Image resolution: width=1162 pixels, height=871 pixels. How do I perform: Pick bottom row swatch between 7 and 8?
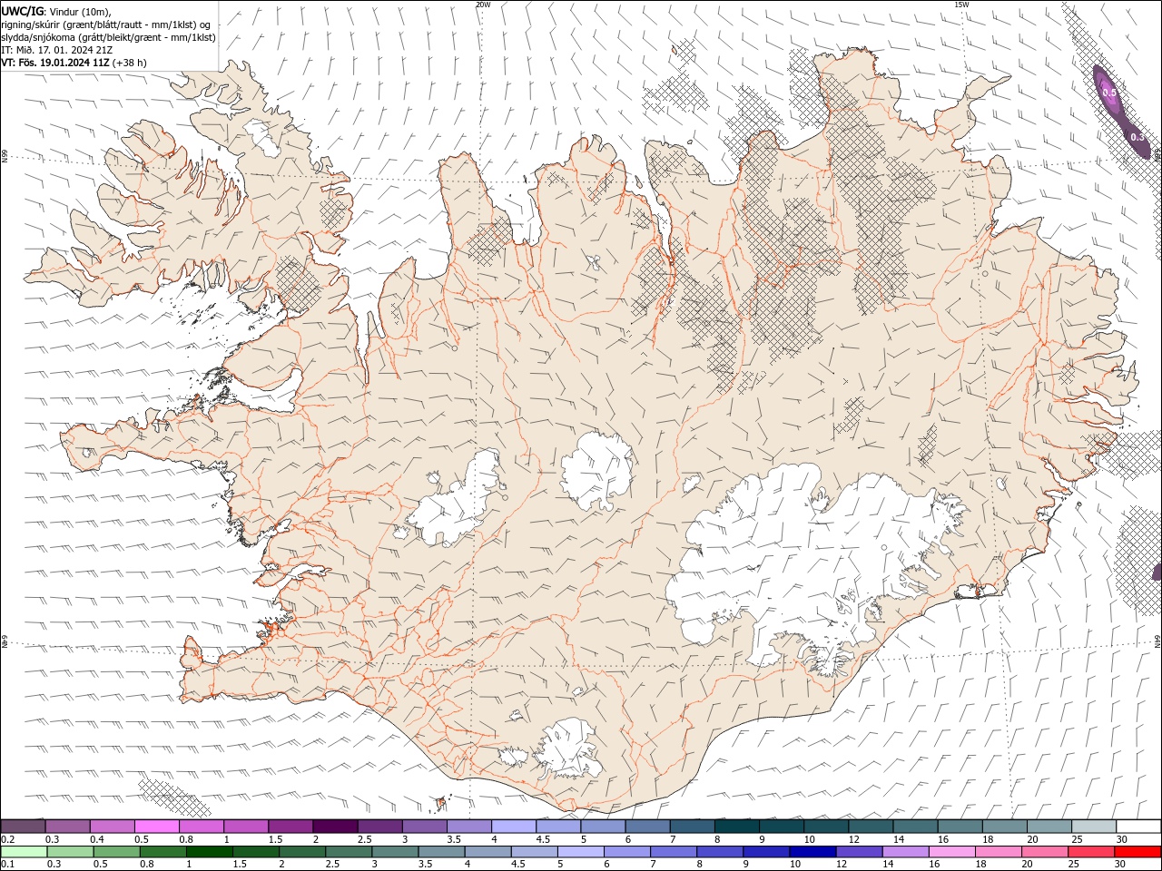[x=674, y=852]
